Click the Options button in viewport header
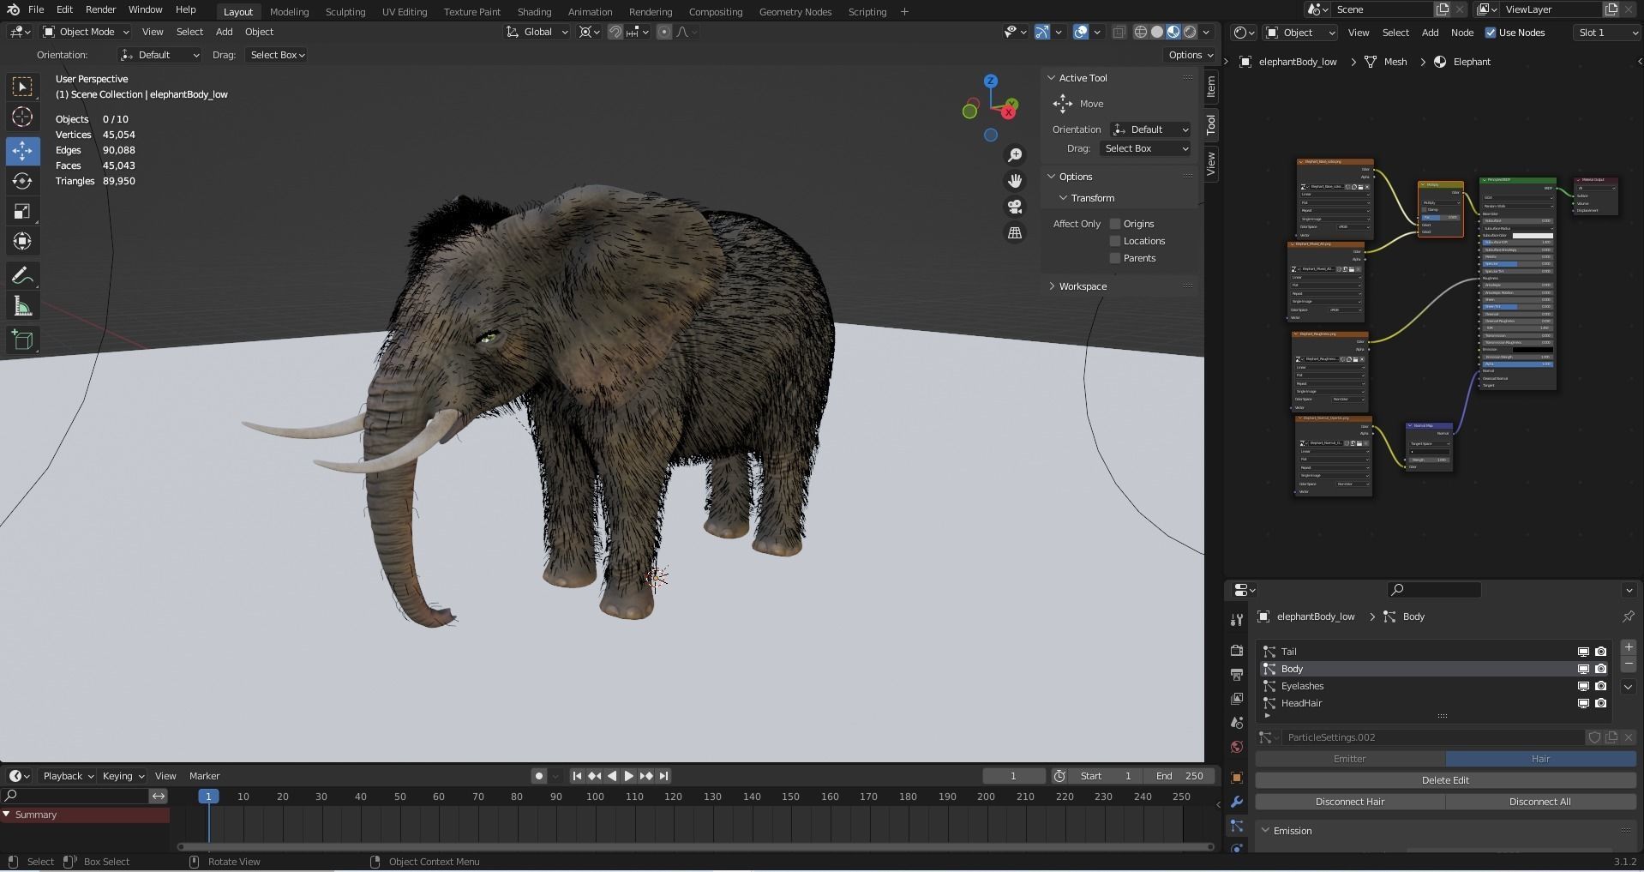 [x=1191, y=55]
